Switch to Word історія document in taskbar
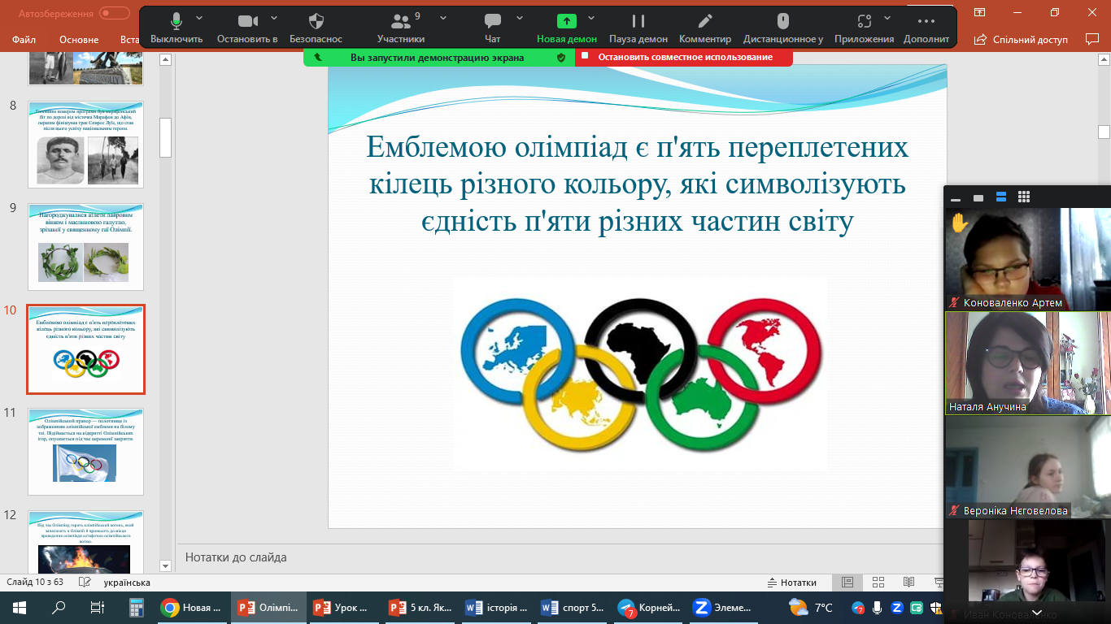The image size is (1111, 624). [496, 608]
